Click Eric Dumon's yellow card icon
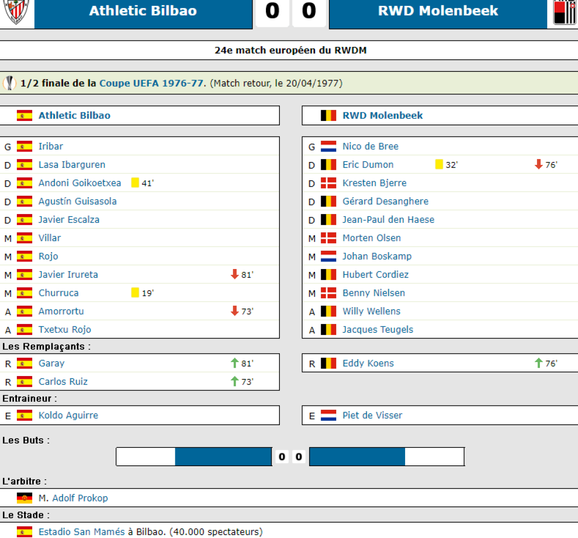This screenshot has height=538, width=578. pyautogui.click(x=439, y=164)
